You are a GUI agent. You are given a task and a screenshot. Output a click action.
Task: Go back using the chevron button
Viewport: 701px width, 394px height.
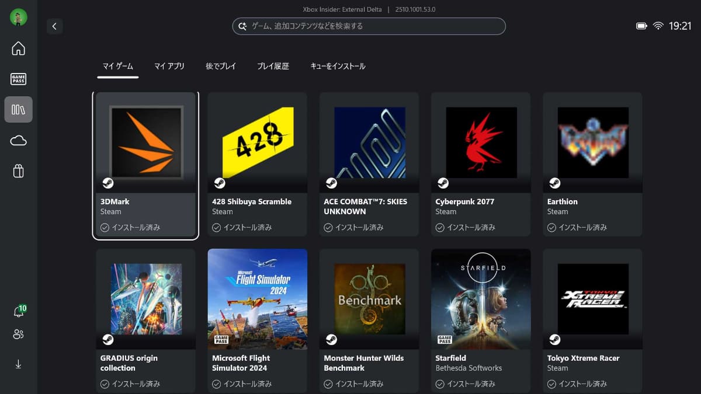(x=54, y=26)
